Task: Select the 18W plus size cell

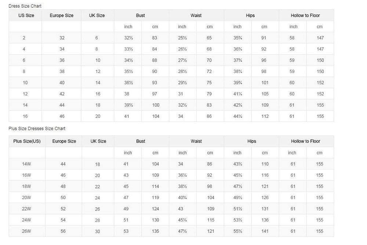Action: pyautogui.click(x=26, y=186)
